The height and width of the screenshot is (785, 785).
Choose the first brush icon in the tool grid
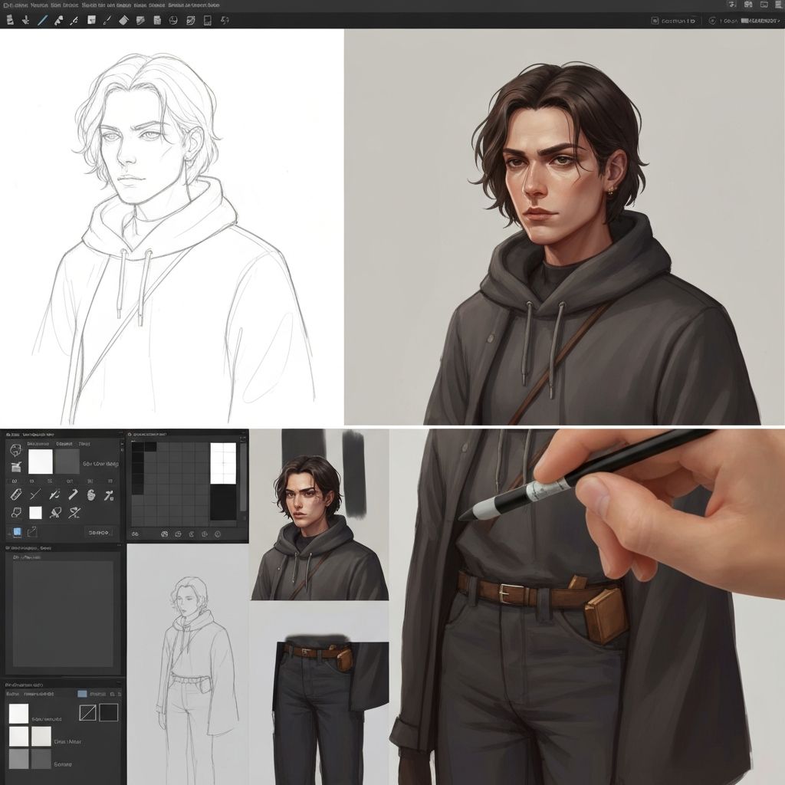[15, 495]
